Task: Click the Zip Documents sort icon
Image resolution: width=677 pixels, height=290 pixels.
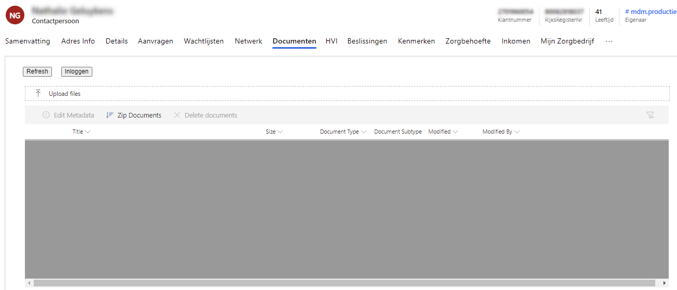Action: click(109, 115)
